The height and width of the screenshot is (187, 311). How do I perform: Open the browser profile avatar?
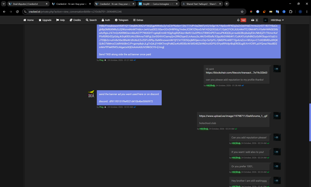tap(300, 12)
